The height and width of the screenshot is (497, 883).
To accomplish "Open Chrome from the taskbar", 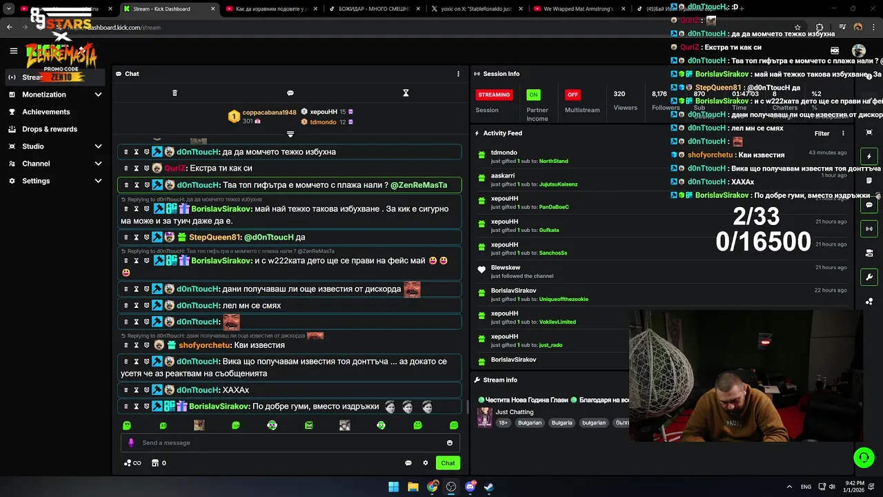I will pos(432,487).
